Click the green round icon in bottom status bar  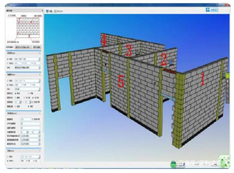click(x=173, y=164)
